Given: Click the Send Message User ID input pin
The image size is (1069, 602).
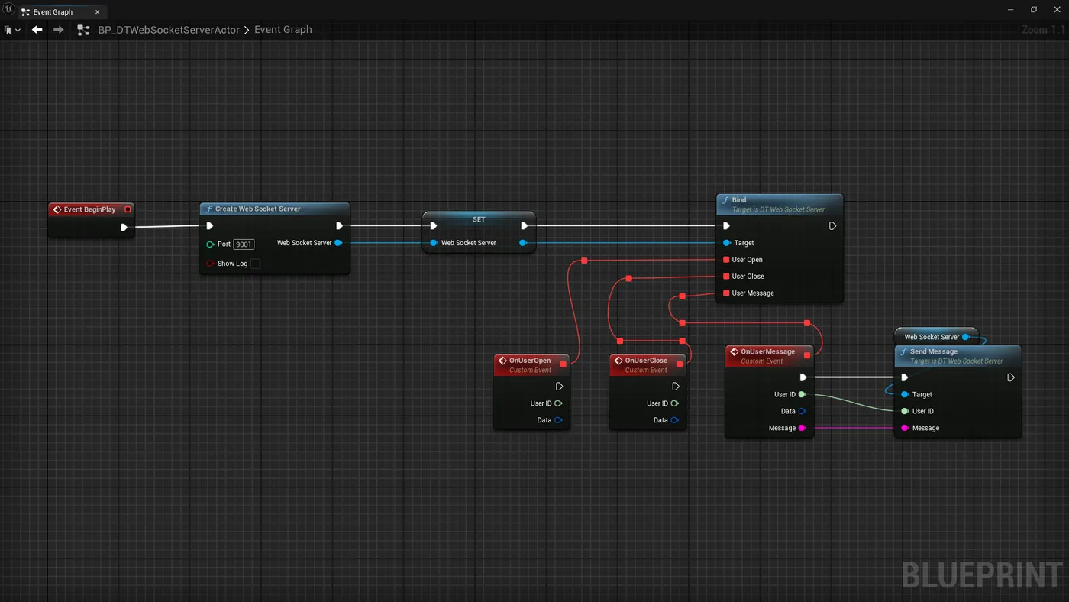Looking at the screenshot, I should [x=905, y=411].
